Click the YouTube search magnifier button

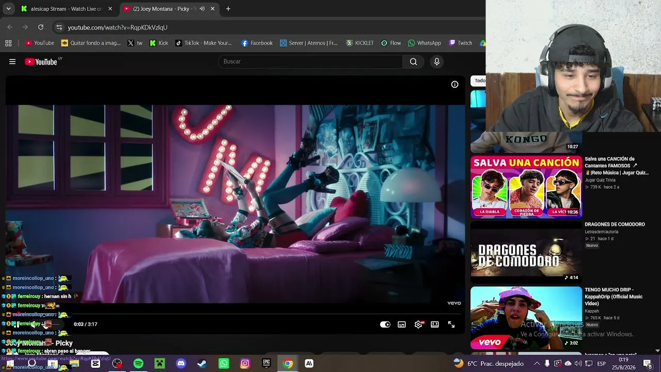click(x=413, y=61)
